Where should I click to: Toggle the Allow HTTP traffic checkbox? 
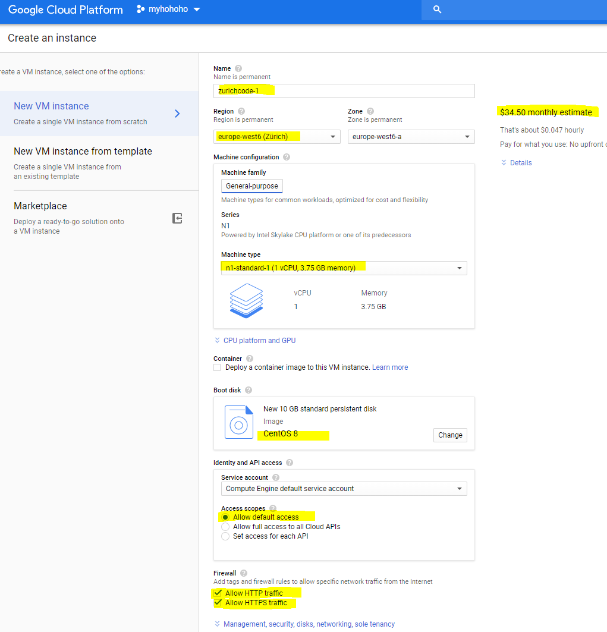pos(218,593)
